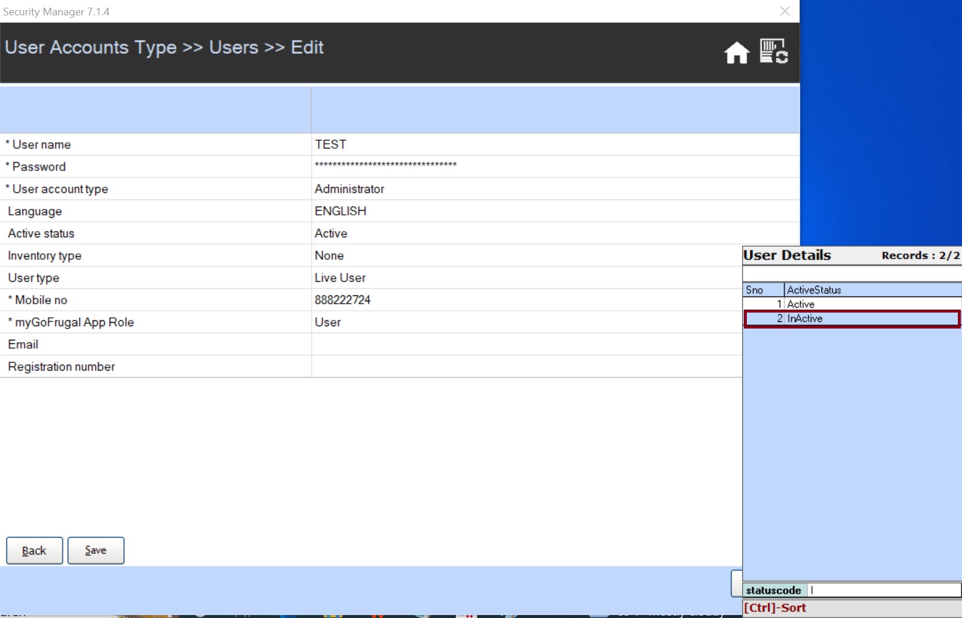Screen dimensions: 962x618
Task: Edit the User name field value TEST
Action: [555, 144]
